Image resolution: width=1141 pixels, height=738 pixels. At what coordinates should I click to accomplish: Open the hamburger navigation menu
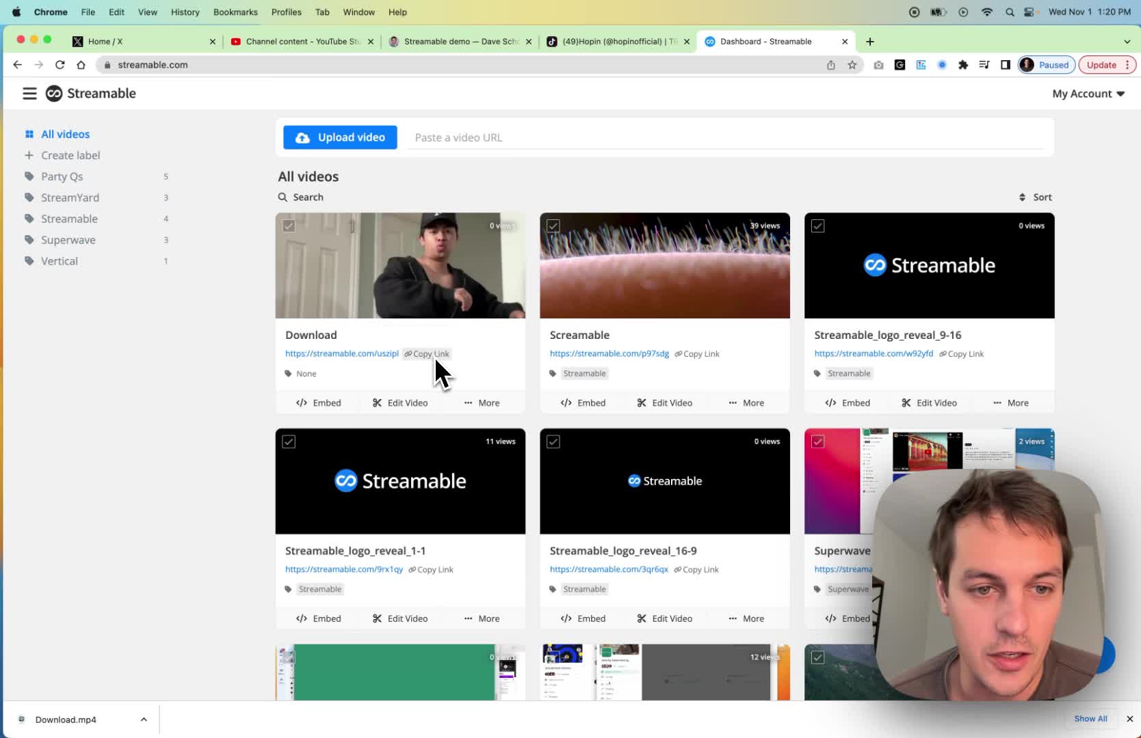click(x=29, y=93)
